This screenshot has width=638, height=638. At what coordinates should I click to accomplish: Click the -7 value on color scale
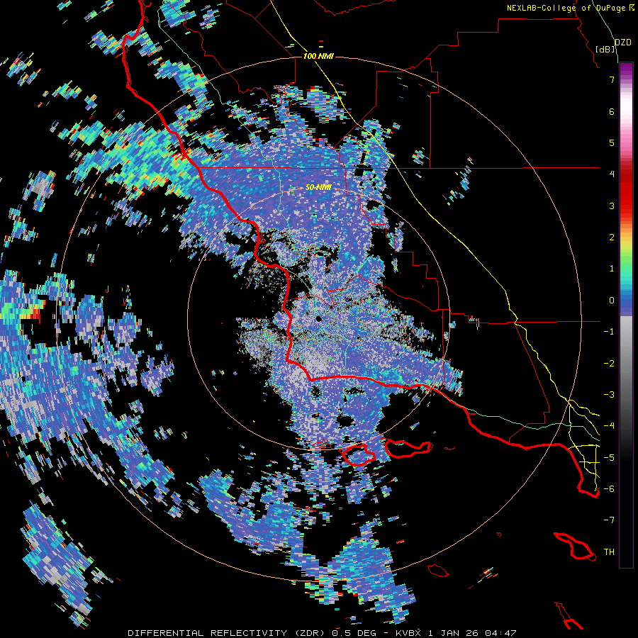[x=609, y=520]
